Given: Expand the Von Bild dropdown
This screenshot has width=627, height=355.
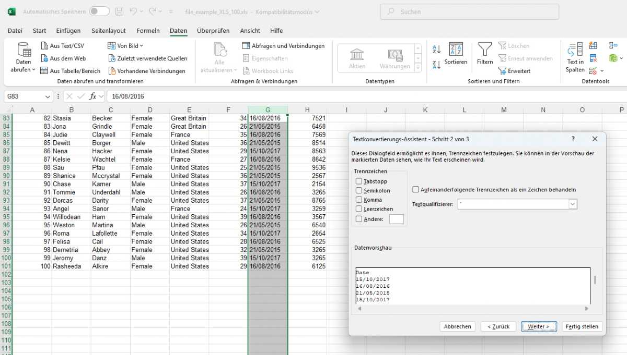Looking at the screenshot, I should click(x=142, y=46).
